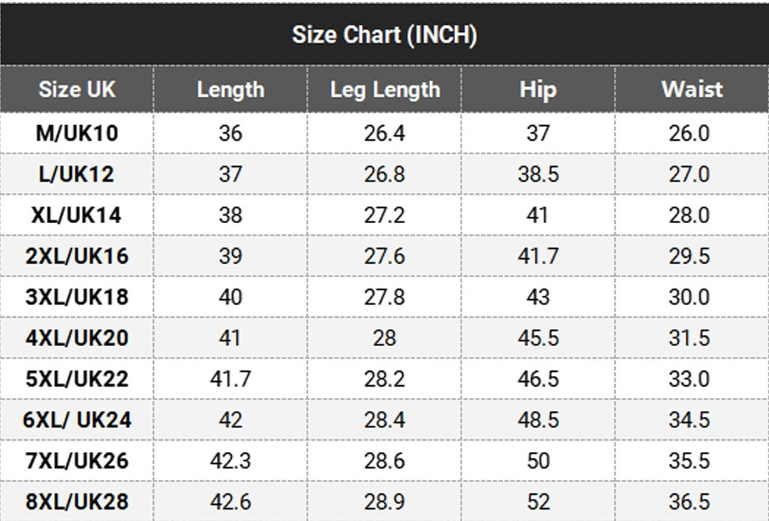Click the L/UK12 size label
The image size is (769, 521).
(x=77, y=174)
